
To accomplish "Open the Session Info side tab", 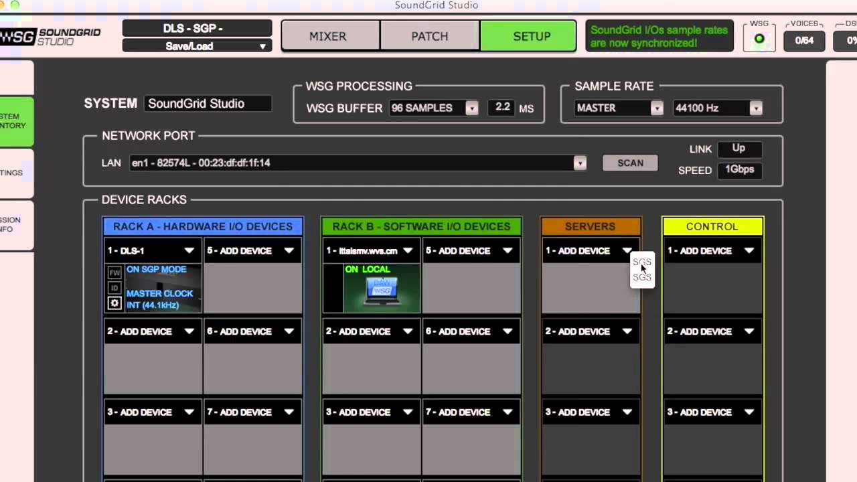I will tap(16, 224).
